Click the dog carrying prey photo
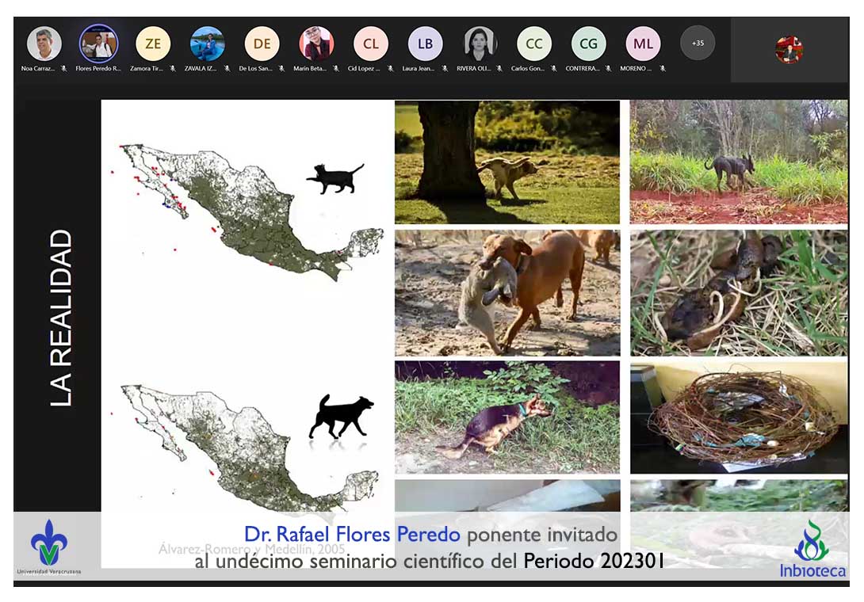Viewport: 864px width, 602px height. click(x=507, y=292)
